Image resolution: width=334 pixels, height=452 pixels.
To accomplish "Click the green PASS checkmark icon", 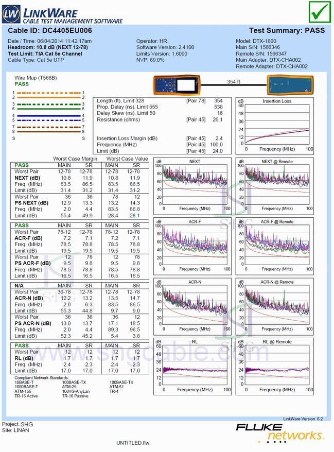I will [320, 12].
